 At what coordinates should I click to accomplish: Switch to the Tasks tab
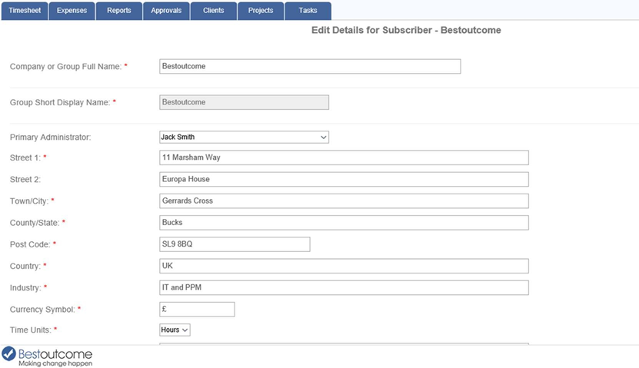308,11
